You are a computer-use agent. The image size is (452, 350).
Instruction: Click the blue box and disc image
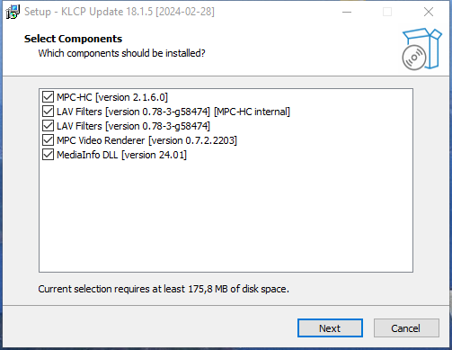coord(421,49)
